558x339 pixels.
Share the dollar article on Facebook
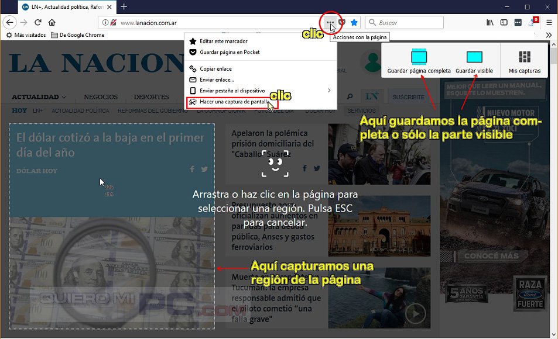[x=192, y=169]
